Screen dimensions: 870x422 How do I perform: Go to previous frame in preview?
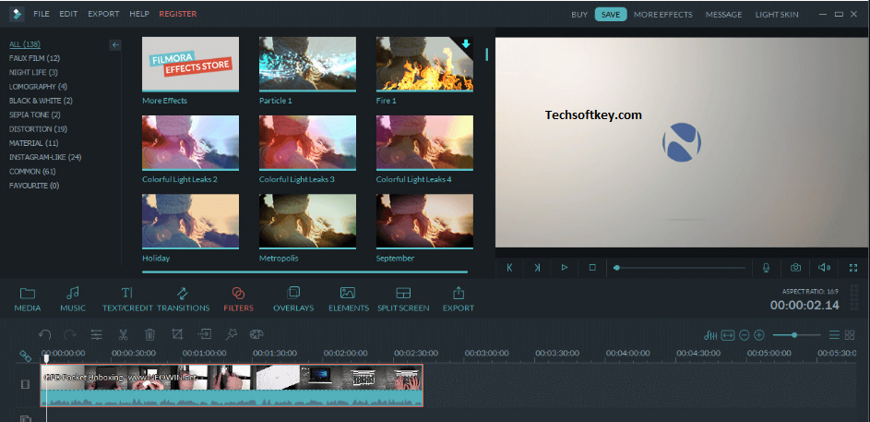[x=509, y=268]
